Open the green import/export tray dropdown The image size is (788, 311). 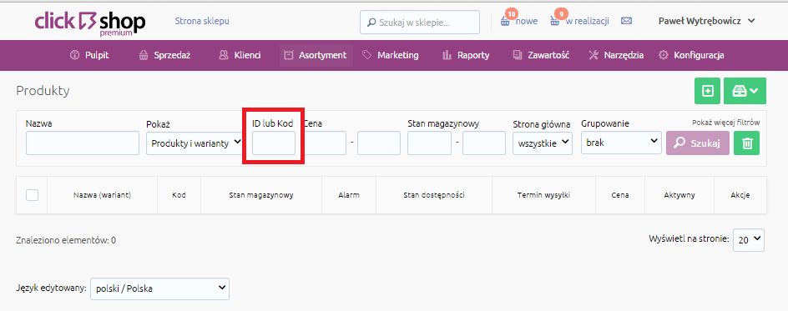pyautogui.click(x=745, y=91)
